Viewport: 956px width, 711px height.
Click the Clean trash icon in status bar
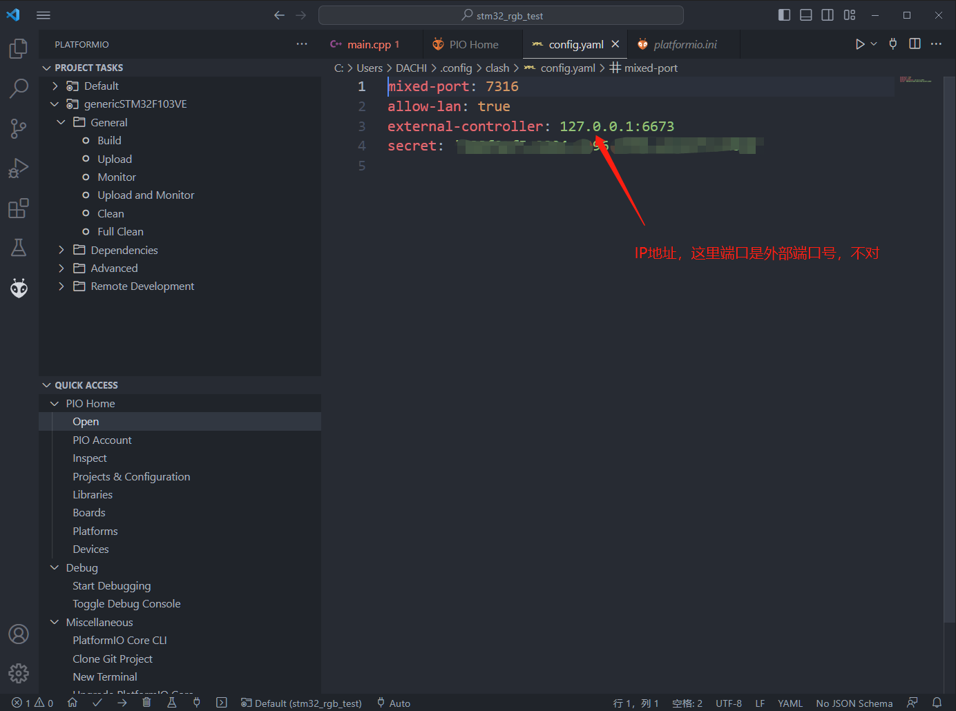click(x=146, y=703)
